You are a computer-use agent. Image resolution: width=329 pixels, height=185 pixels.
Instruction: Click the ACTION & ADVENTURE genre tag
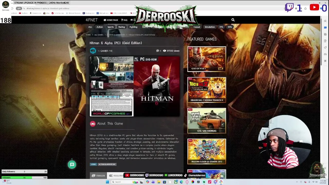[x=107, y=164]
